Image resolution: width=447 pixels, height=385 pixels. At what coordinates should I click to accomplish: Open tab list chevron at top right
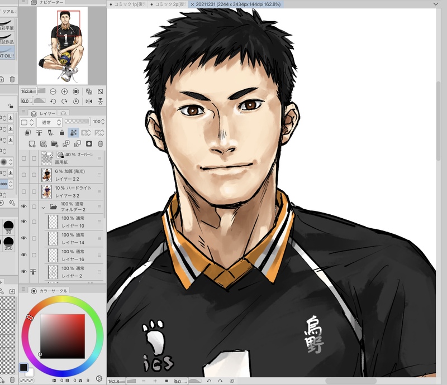click(436, 4)
